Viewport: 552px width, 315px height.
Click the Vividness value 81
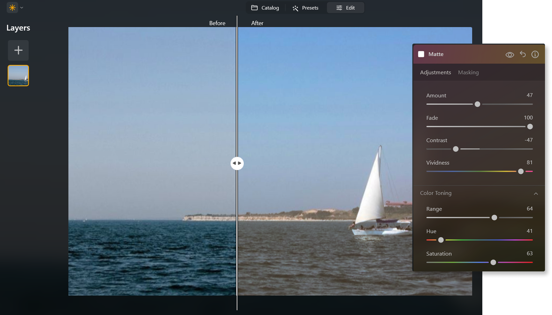(x=530, y=162)
